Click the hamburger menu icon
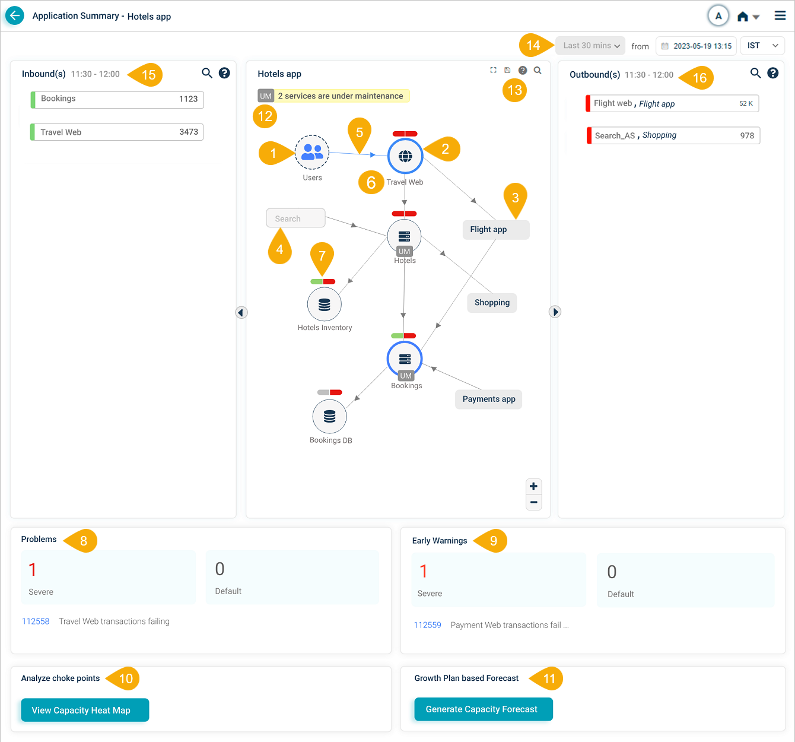This screenshot has height=742, width=795. [x=780, y=16]
